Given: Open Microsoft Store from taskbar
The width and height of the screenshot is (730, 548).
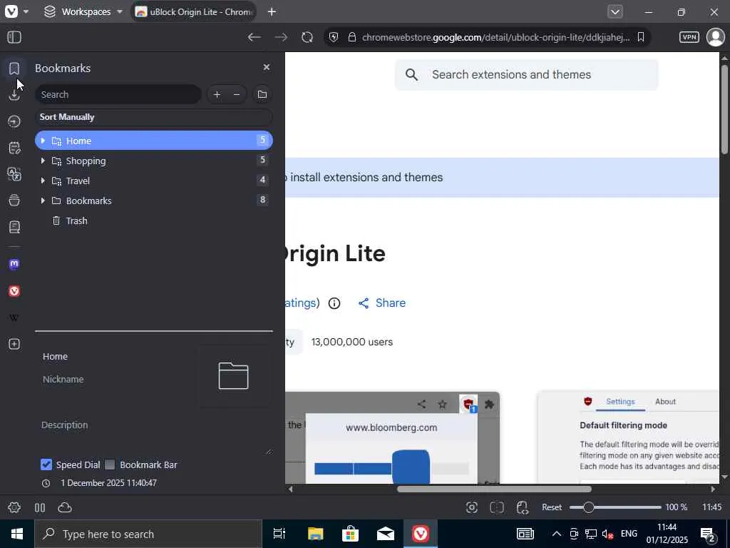Looking at the screenshot, I should 350,534.
